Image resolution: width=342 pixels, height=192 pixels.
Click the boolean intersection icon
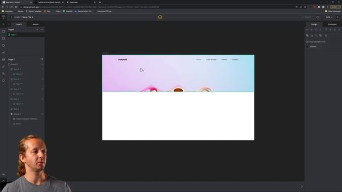[x=316, y=36]
